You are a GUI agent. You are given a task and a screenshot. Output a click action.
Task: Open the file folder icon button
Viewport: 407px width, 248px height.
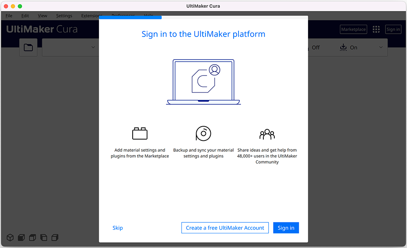click(28, 47)
